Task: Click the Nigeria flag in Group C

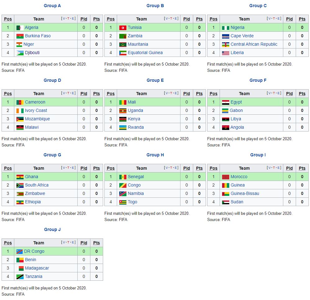Action: point(226,28)
